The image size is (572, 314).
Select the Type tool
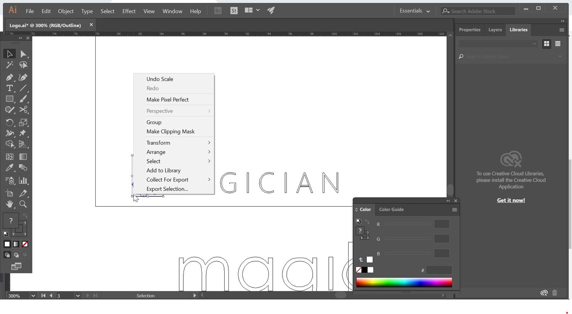click(x=10, y=88)
